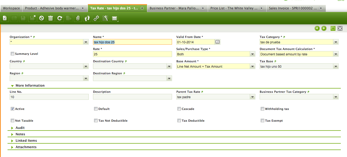Image resolution: width=347 pixels, height=157 pixels.
Task: Click the Undo changes (cancel) icon
Action: (x=41, y=18)
